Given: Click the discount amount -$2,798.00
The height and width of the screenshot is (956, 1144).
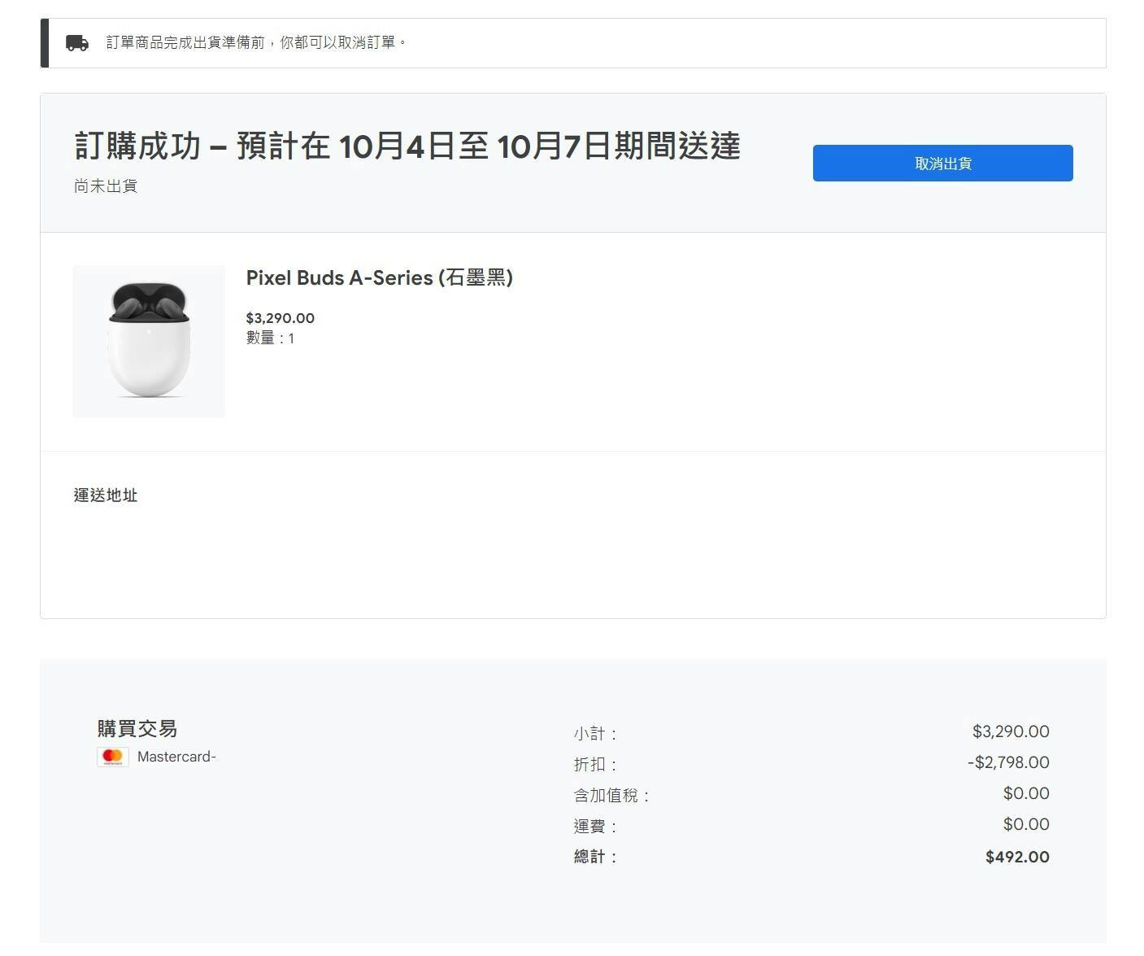Looking at the screenshot, I should point(1008,762).
